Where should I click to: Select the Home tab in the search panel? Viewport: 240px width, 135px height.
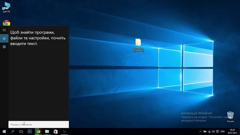(4, 38)
